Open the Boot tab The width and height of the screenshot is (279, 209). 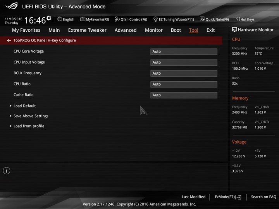176,30
